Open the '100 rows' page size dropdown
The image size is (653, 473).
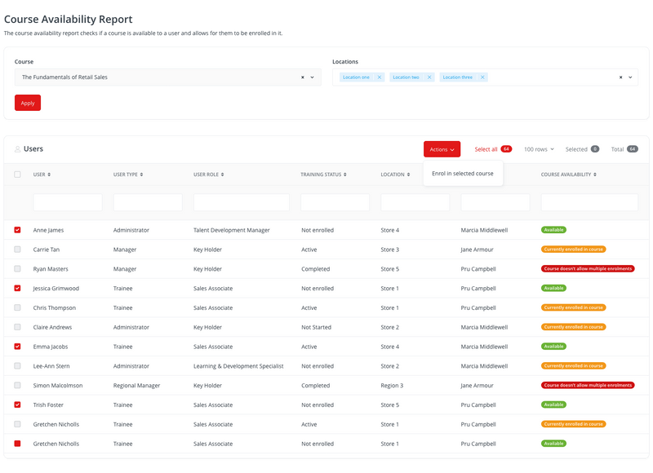click(x=540, y=148)
